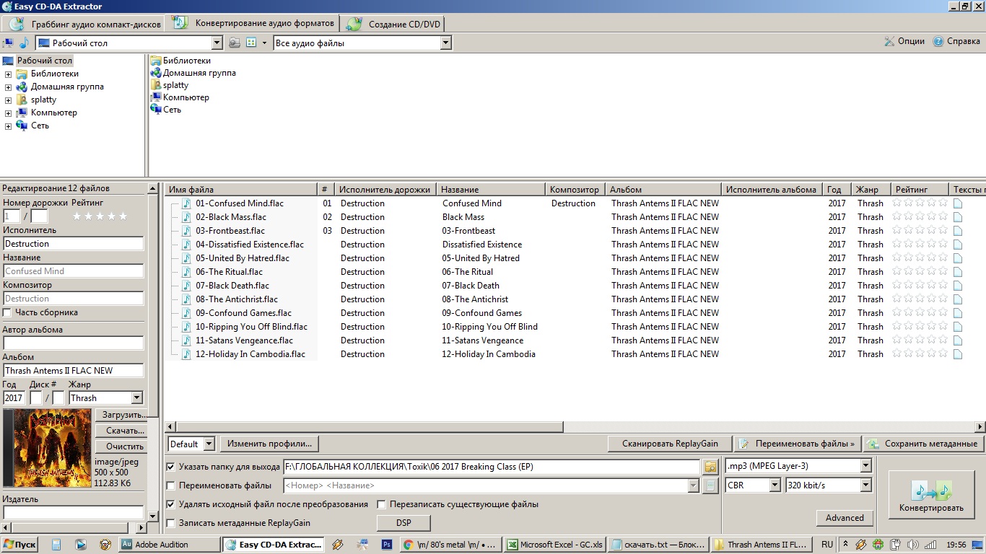The height and width of the screenshot is (554, 986).
Task: Sort by the Имя файла column header
Action: 241,190
